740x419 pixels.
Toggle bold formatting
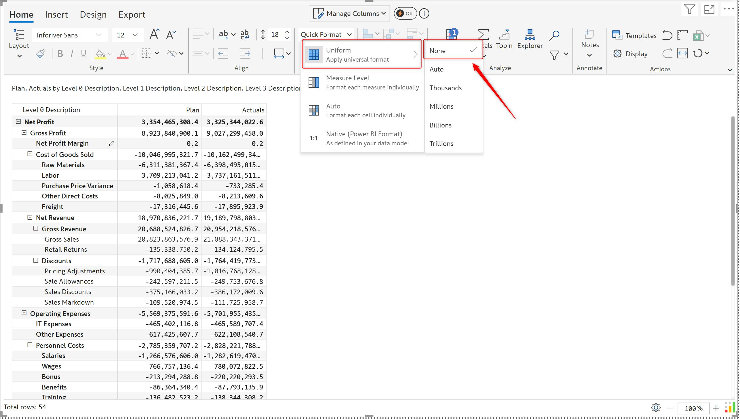pos(60,54)
